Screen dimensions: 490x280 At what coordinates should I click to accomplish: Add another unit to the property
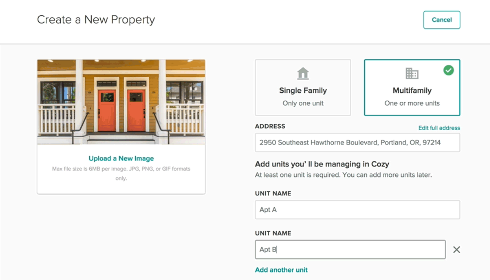281,270
